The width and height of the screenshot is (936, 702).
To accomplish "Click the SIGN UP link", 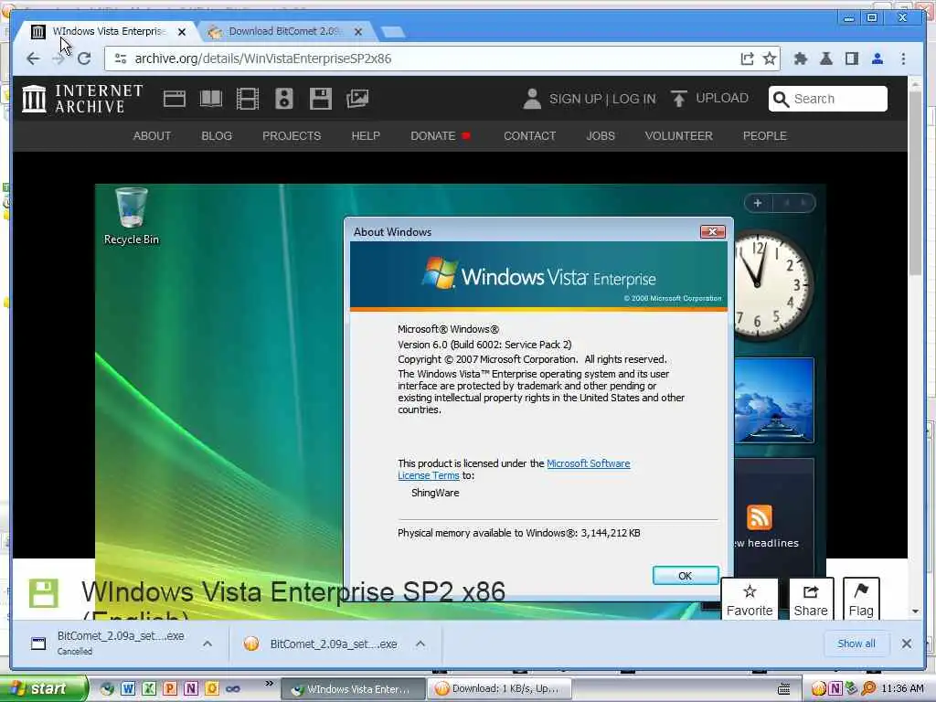I will pos(576,99).
